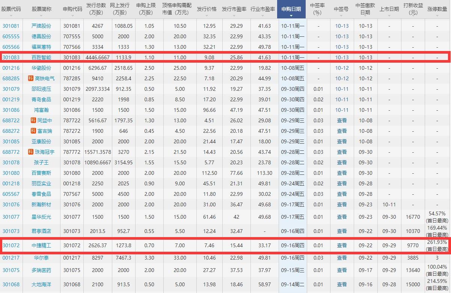Click 查看 in the 中捷精工 row

pos(342,245)
